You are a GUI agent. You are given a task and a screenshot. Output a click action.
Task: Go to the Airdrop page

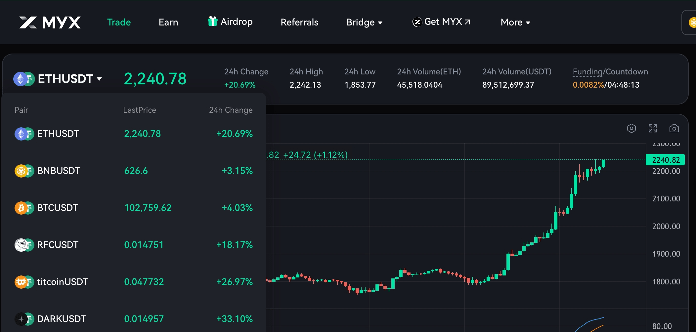point(230,21)
